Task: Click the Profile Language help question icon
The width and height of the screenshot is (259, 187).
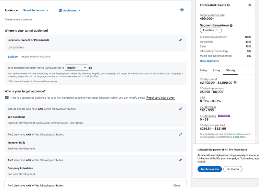Action: click(90, 68)
